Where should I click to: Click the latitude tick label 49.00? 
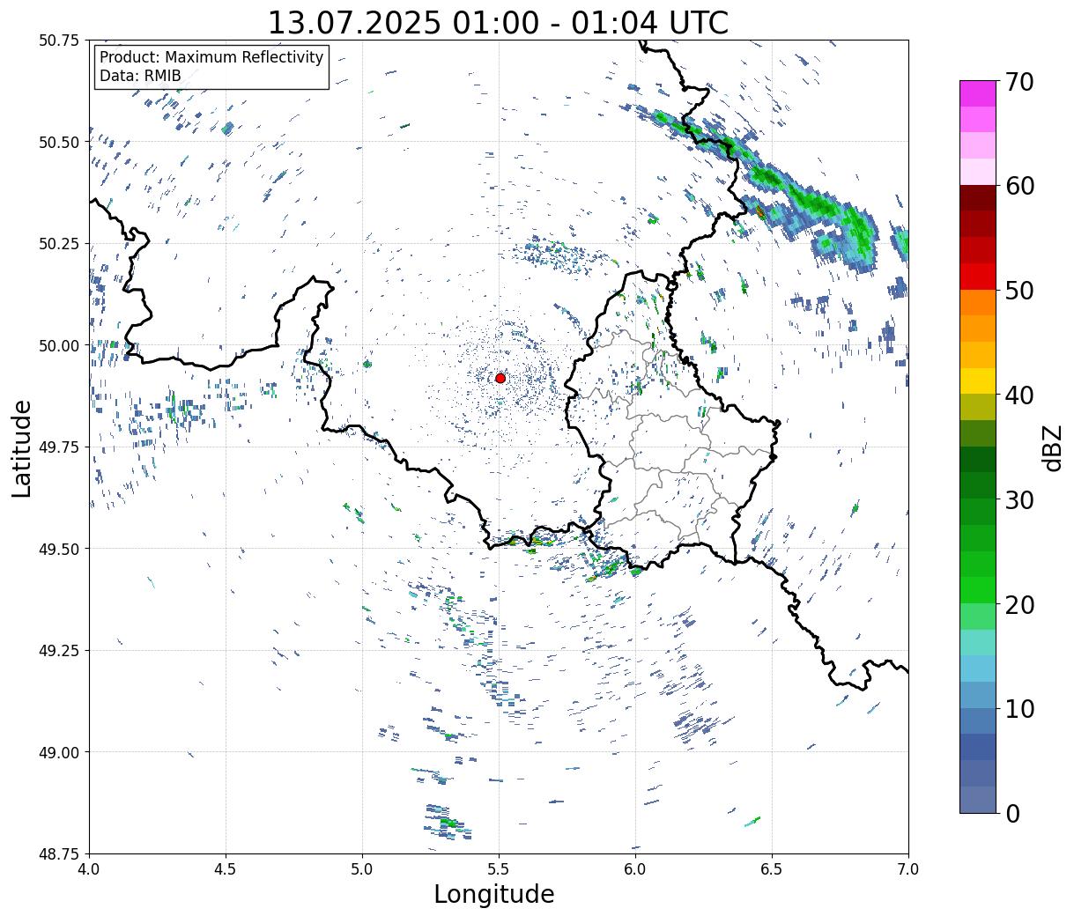60,752
